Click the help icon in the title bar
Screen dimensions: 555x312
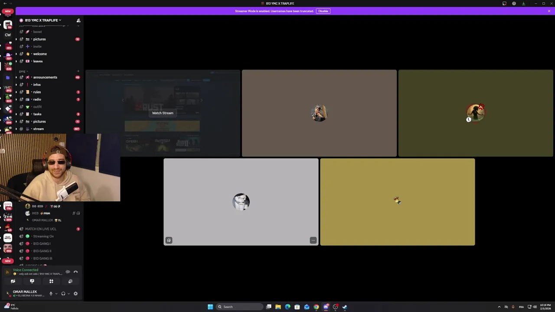[514, 3]
